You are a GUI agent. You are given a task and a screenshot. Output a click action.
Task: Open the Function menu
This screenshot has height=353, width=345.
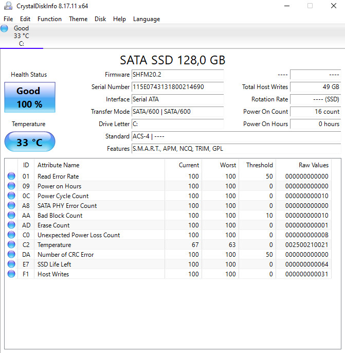(49, 19)
